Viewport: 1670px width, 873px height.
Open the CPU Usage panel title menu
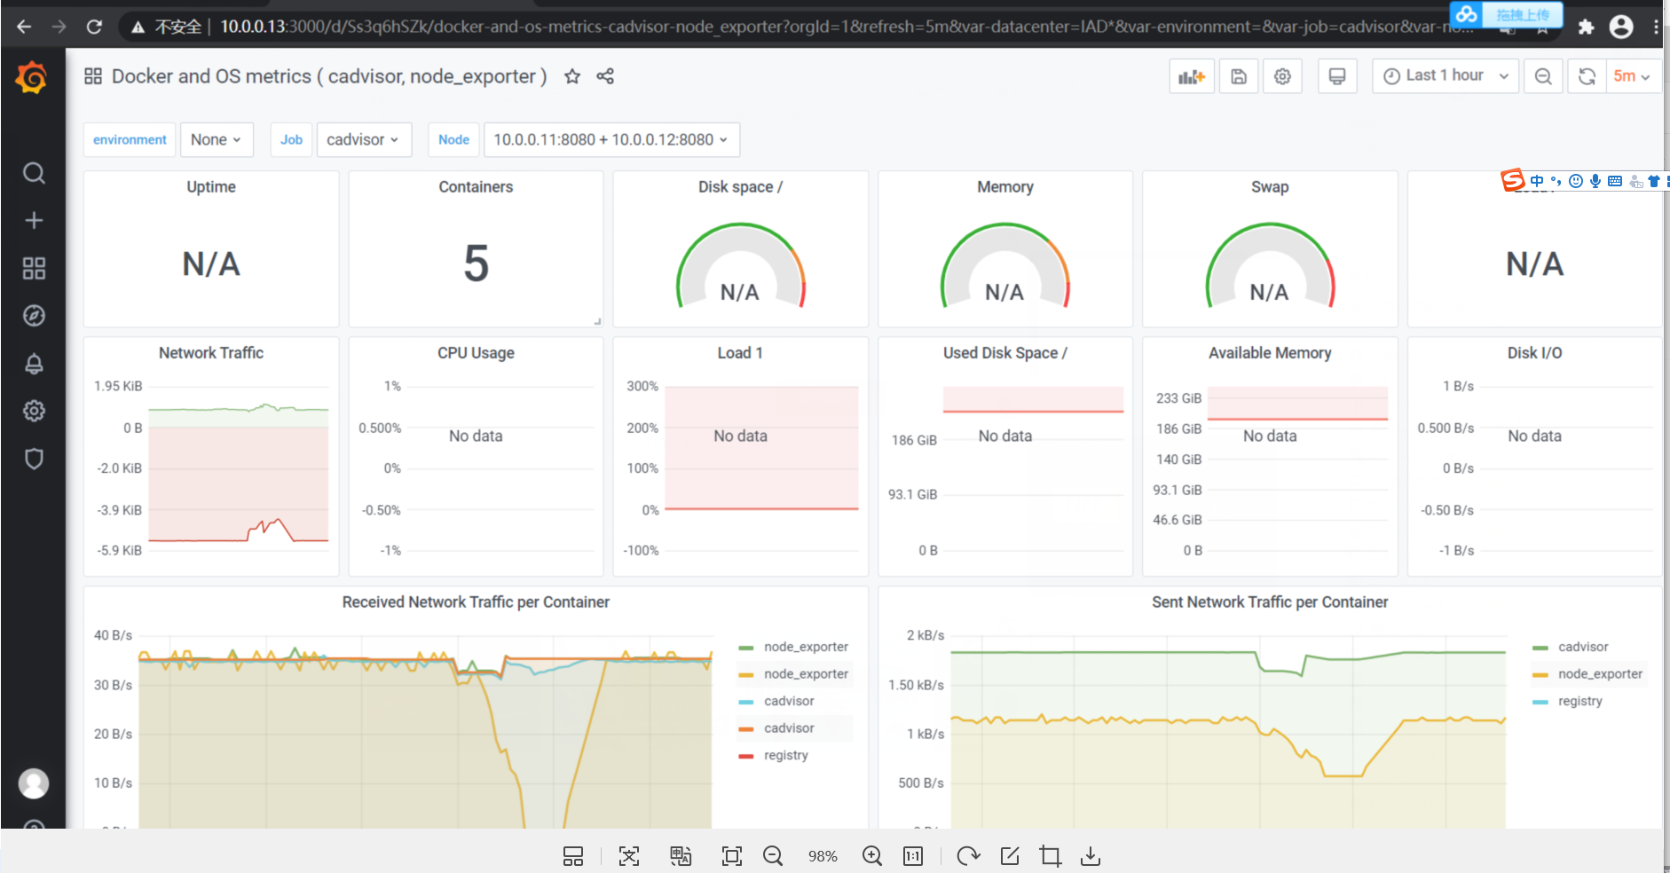tap(476, 353)
